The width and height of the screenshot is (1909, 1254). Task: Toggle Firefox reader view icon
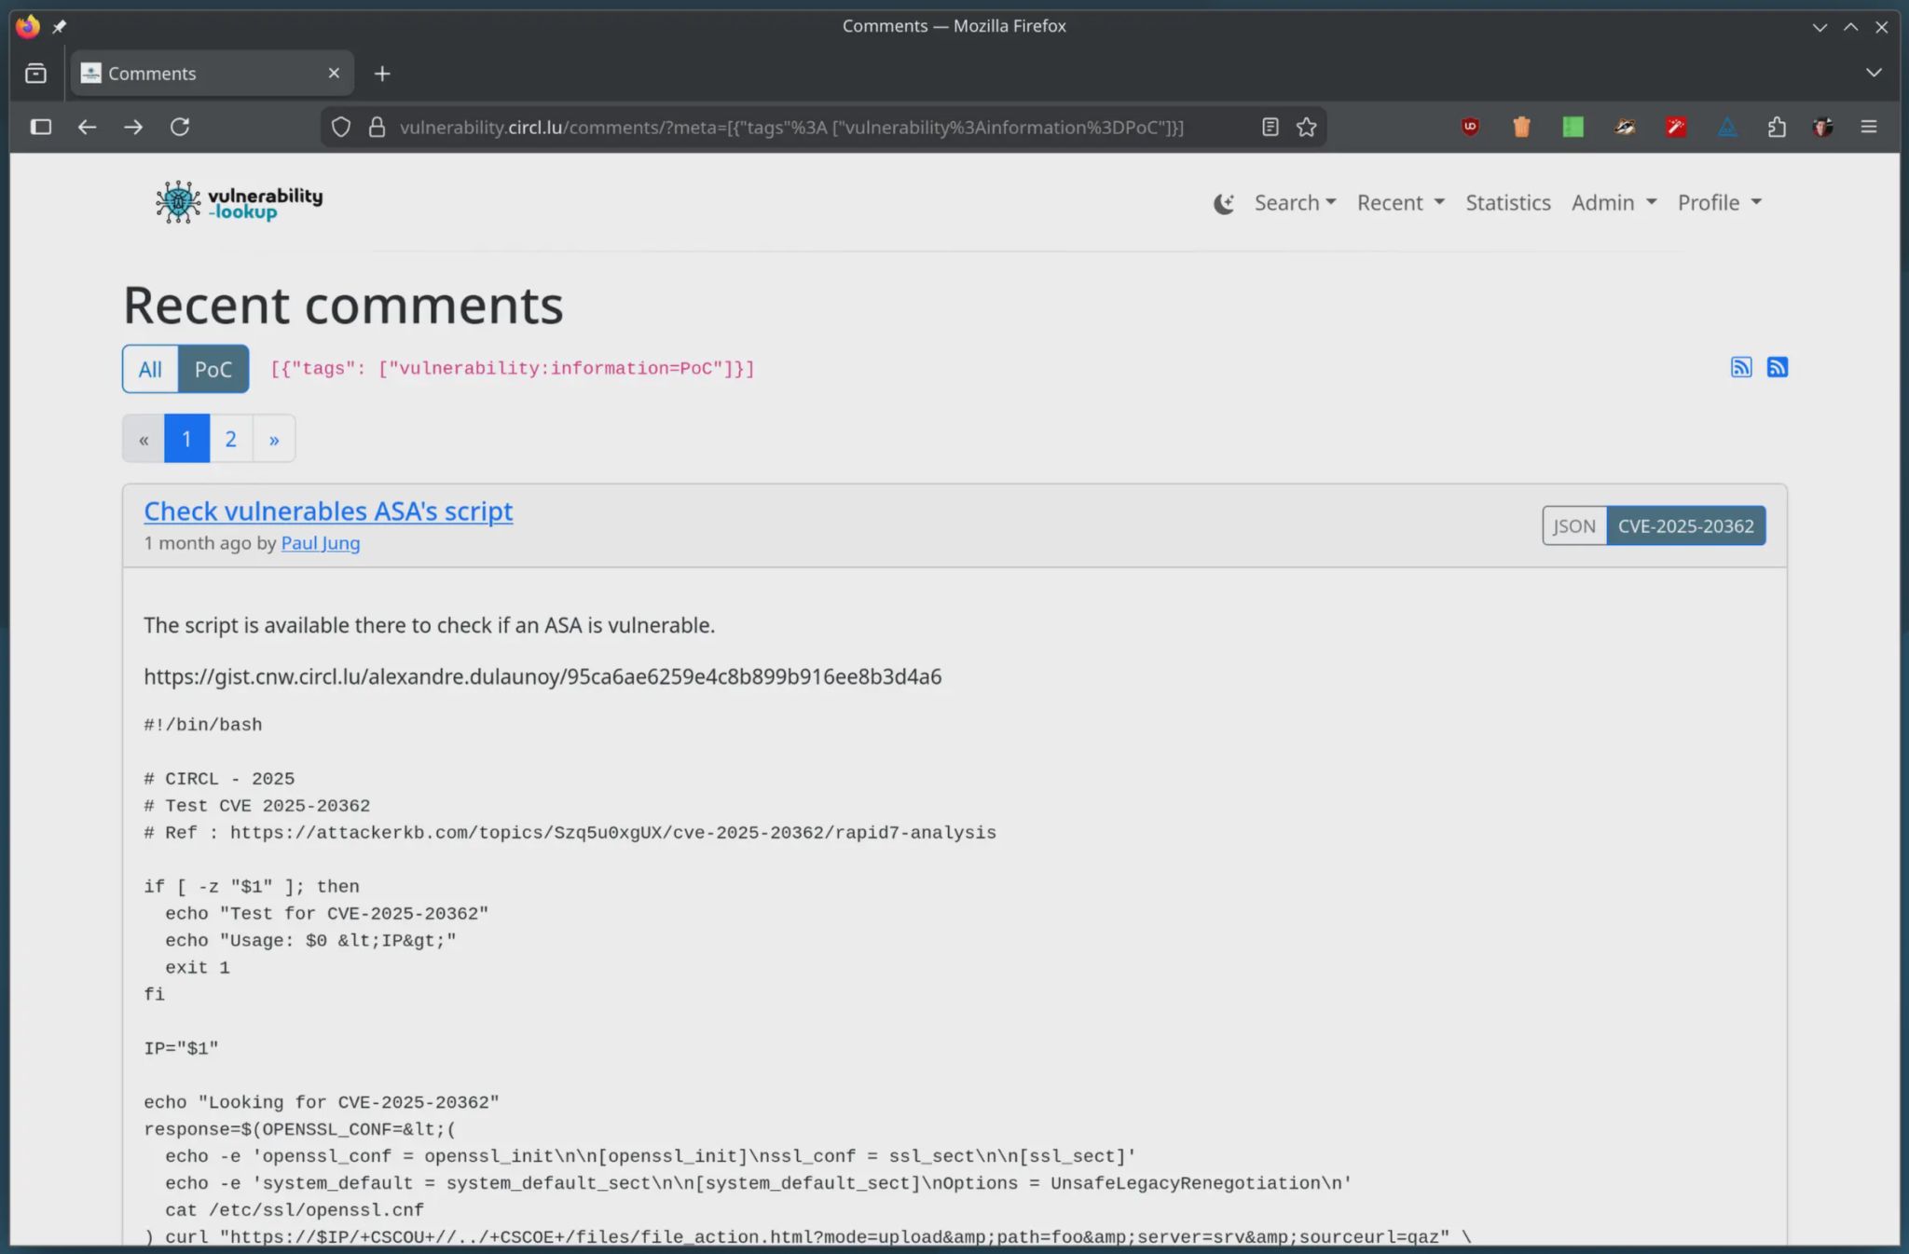tap(1270, 127)
